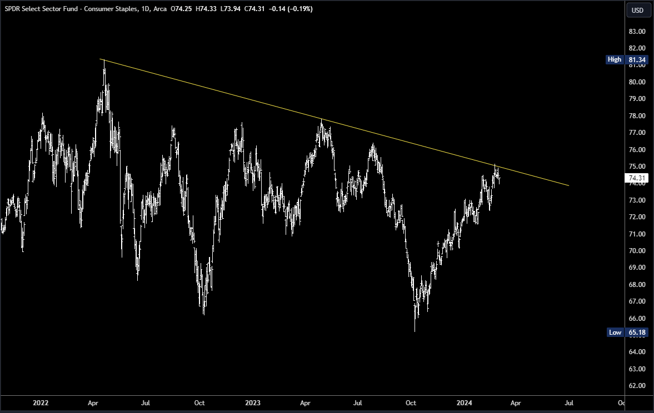
Task: Click the 2022 label on the time axis
Action: pos(41,403)
